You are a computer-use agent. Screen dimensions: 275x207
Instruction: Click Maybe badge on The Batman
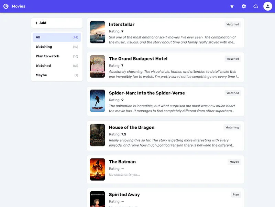click(234, 162)
